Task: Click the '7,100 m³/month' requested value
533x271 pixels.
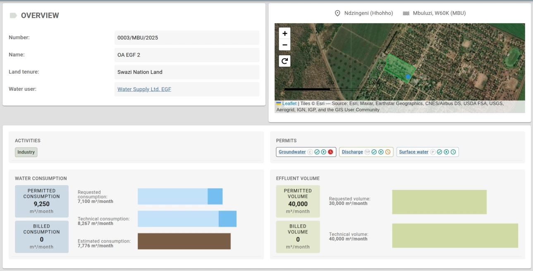Action: click(96, 201)
